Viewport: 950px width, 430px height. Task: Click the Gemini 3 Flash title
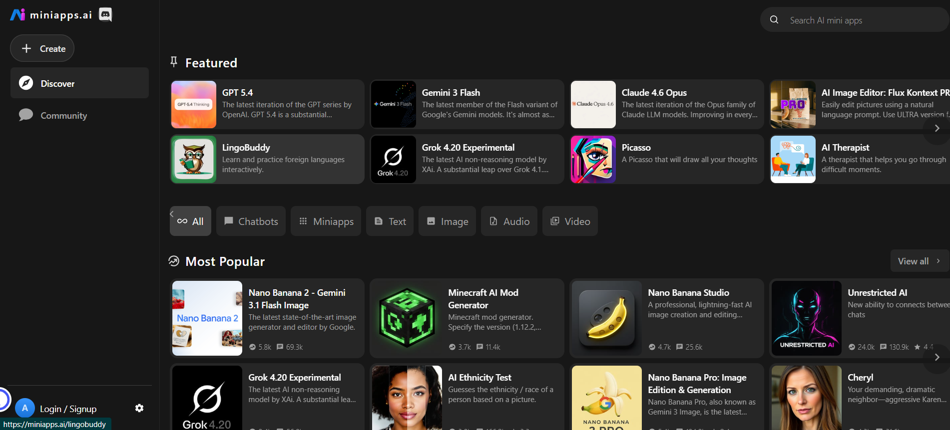(x=451, y=93)
